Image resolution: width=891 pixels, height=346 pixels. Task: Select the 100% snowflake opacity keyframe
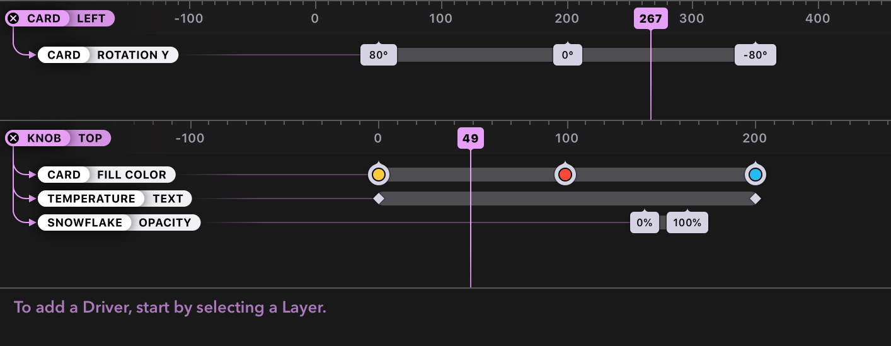point(687,222)
